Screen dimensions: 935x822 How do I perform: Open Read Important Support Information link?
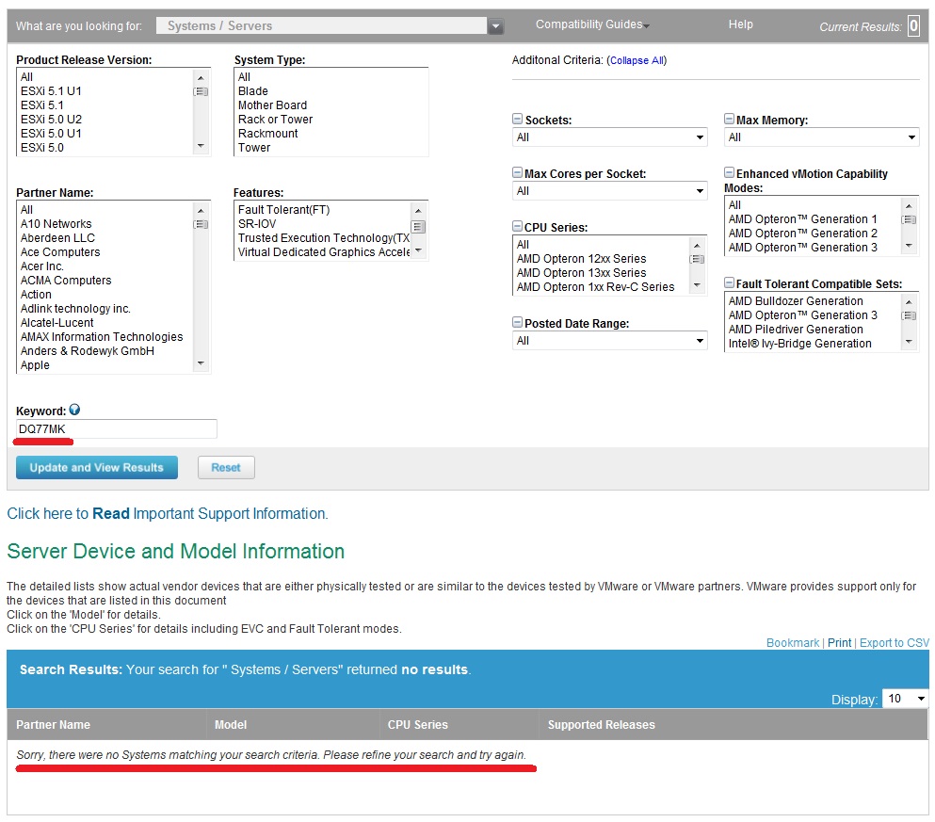[x=167, y=514]
